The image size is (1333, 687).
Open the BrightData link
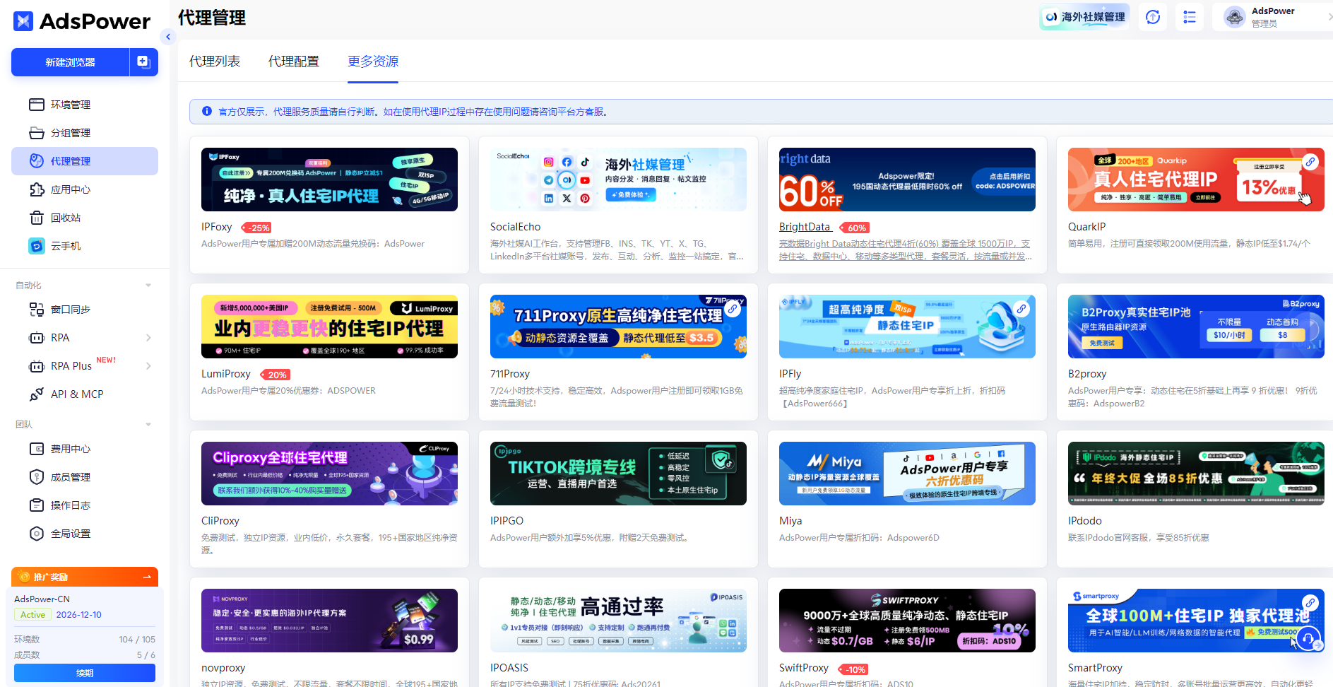click(805, 227)
